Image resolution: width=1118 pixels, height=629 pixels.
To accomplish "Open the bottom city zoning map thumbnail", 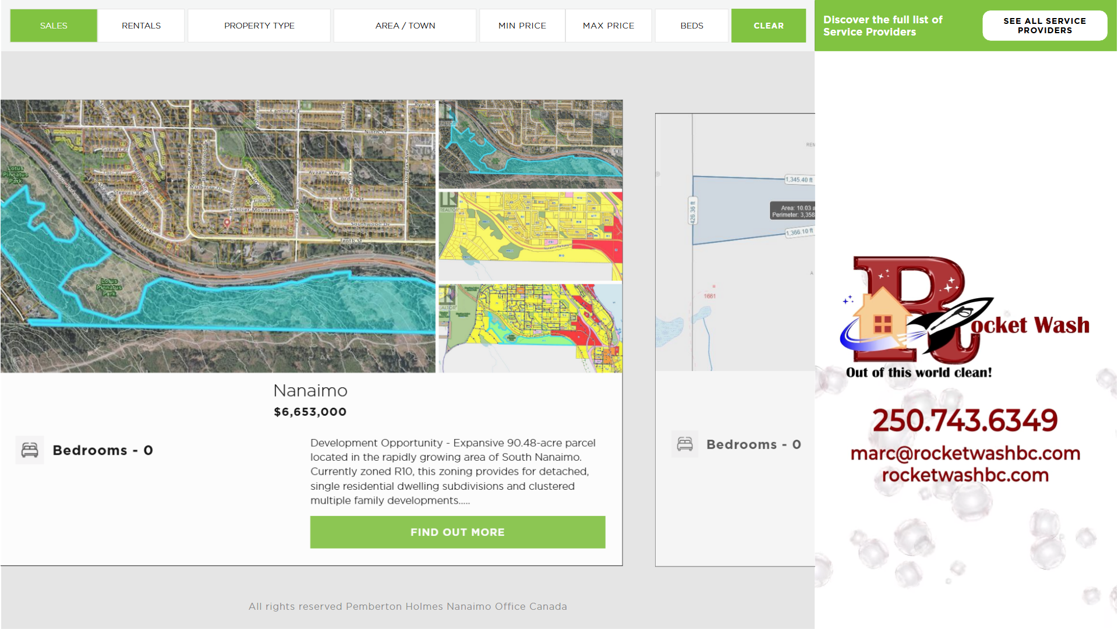I will click(530, 328).
